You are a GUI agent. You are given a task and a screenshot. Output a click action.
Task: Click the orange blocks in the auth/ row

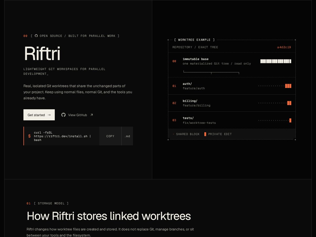point(288,86)
